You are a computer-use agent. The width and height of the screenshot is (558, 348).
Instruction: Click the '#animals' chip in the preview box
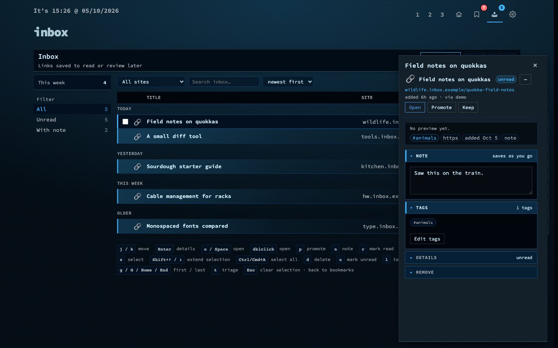click(424, 138)
